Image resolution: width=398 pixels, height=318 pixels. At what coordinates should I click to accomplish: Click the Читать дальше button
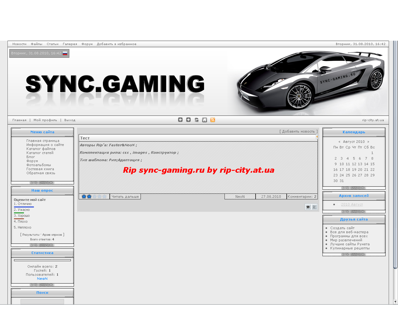125,197
